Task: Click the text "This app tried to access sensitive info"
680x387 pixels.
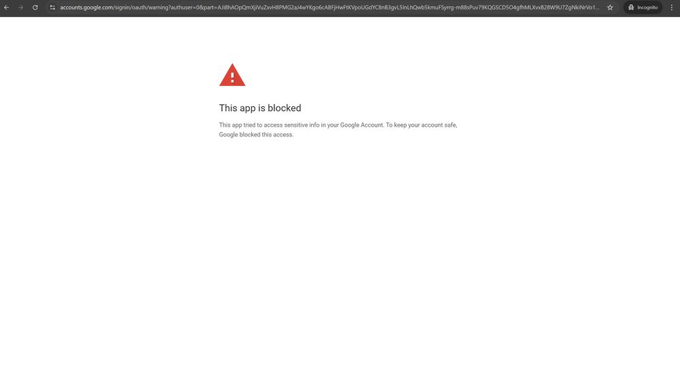Action: (270, 125)
